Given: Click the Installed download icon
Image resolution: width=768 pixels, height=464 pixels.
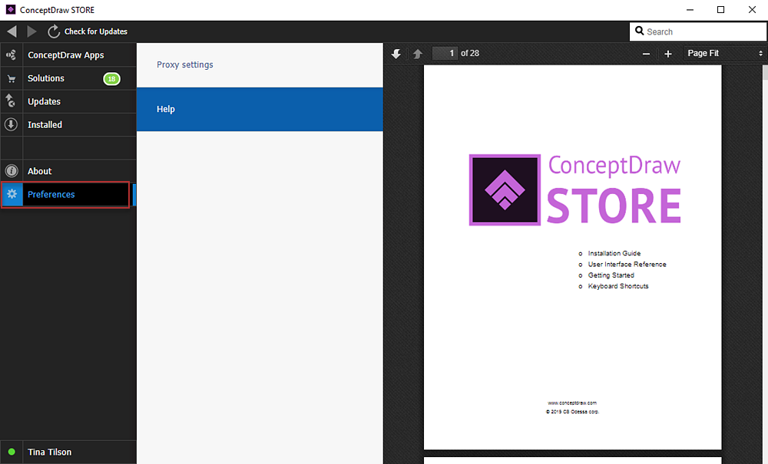Looking at the screenshot, I should coord(12,124).
